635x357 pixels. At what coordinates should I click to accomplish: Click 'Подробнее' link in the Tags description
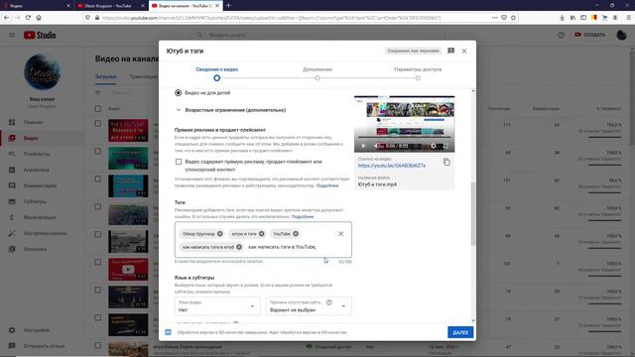(x=302, y=216)
